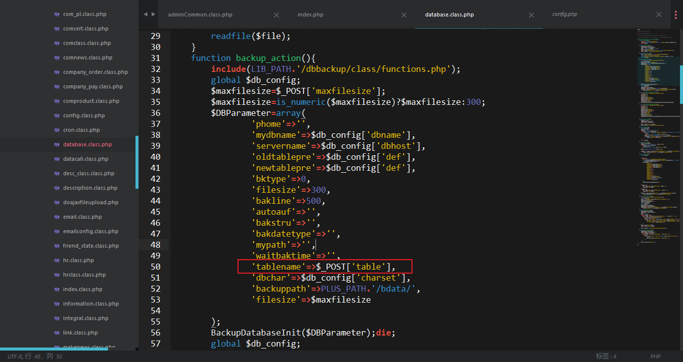Switch to the index.php tab
The height and width of the screenshot is (362, 683).
coord(310,14)
